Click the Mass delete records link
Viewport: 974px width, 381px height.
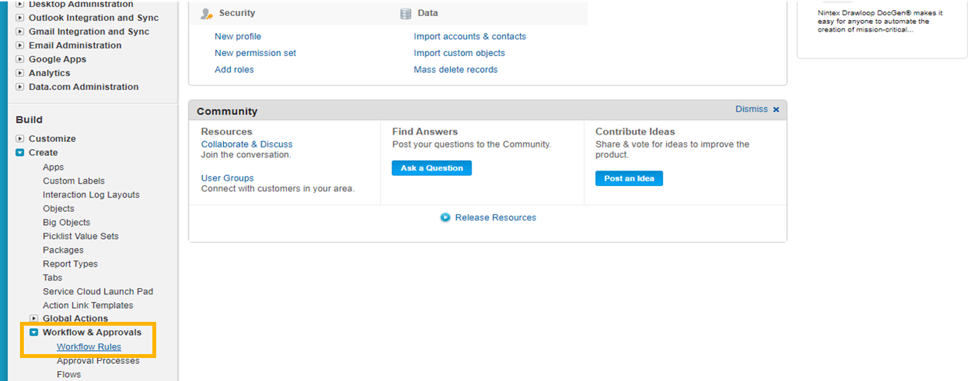pos(455,70)
